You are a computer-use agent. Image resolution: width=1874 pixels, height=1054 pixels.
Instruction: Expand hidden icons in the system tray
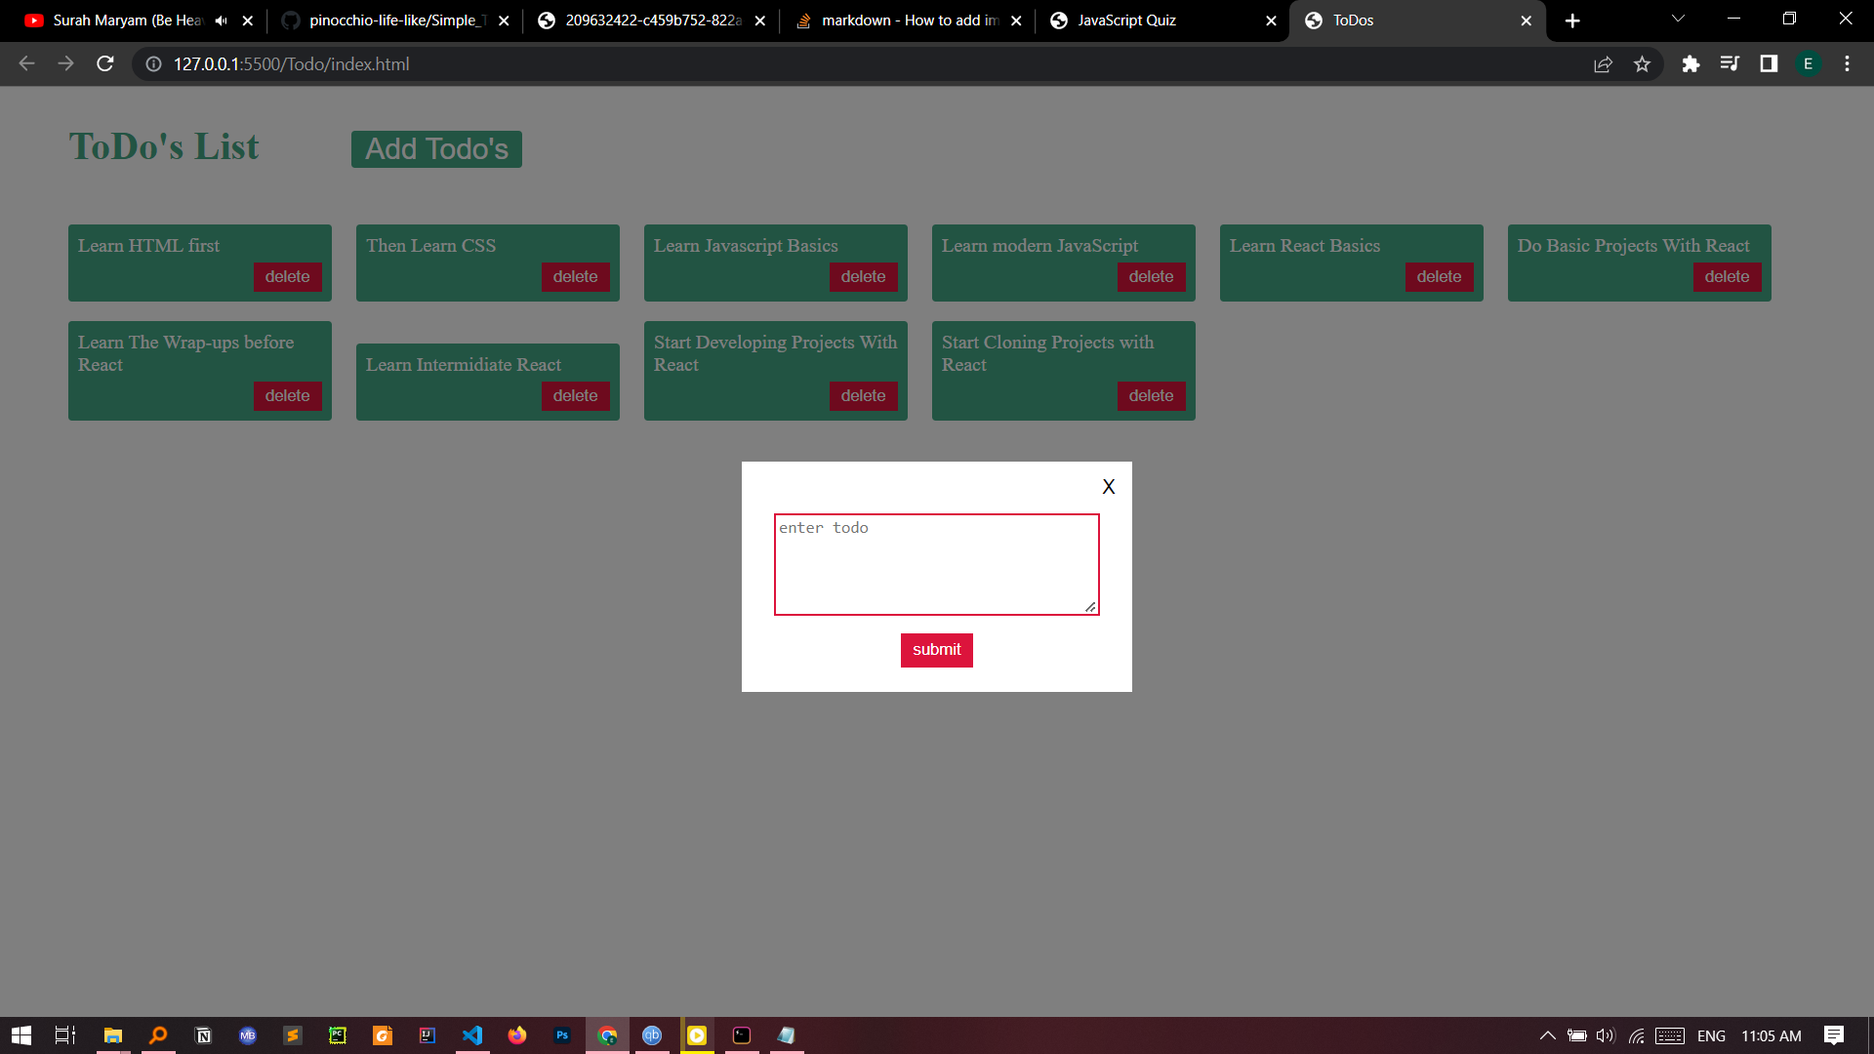coord(1547,1036)
